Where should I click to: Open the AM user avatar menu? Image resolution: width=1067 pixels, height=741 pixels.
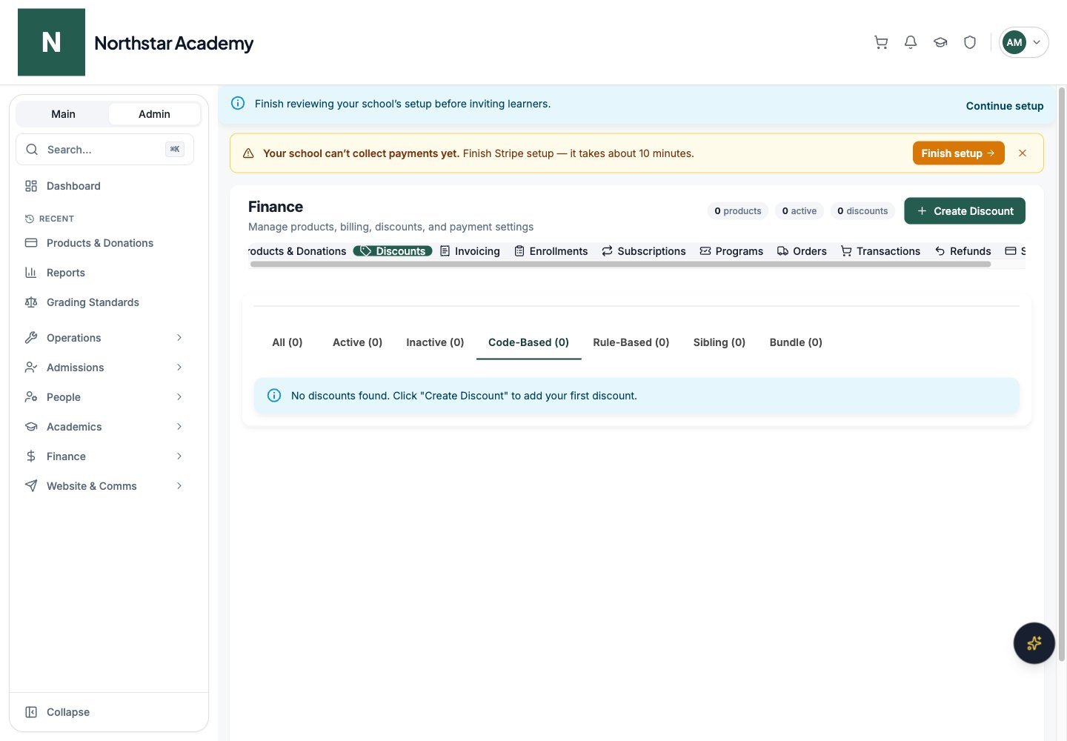(x=1024, y=42)
